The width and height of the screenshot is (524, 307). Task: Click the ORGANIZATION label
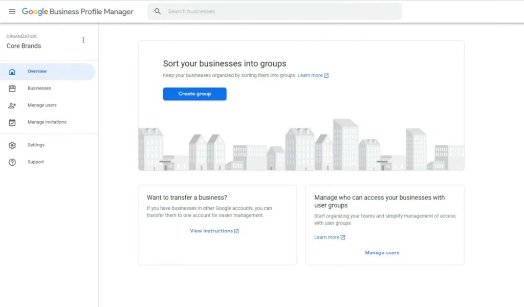[x=21, y=36]
